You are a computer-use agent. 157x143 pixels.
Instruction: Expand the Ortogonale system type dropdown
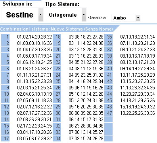(x=84, y=15)
